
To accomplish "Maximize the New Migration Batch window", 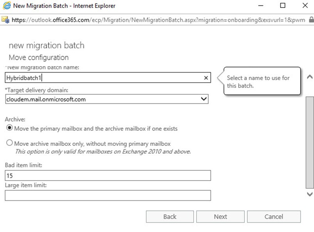I will pyautogui.click(x=282, y=5).
